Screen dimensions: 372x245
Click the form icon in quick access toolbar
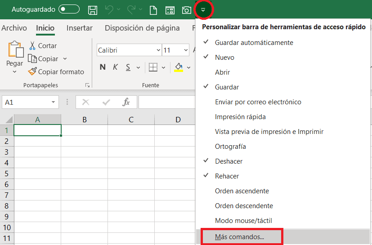(170, 10)
